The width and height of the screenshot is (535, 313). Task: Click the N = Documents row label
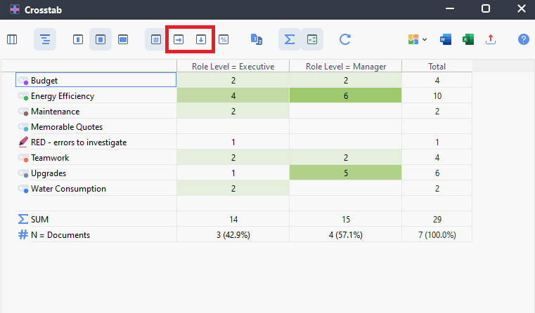point(60,235)
